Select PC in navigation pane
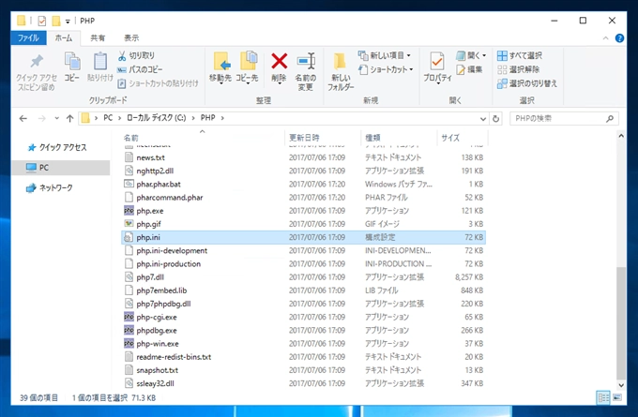Viewport: 638px width, 417px height. 61,168
